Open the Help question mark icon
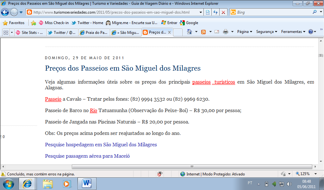 310,32
